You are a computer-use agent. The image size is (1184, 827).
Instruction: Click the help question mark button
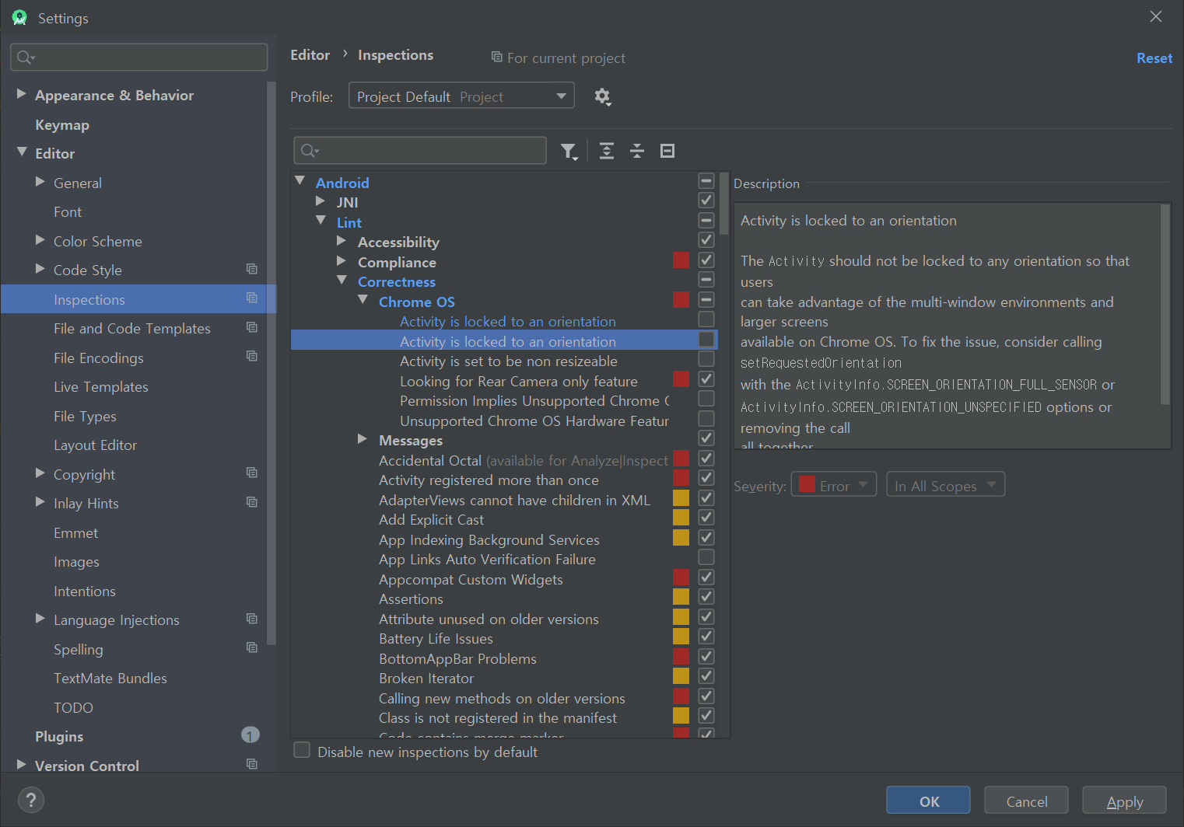coord(31,800)
